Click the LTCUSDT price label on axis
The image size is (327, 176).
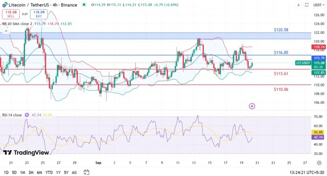coord(303,63)
